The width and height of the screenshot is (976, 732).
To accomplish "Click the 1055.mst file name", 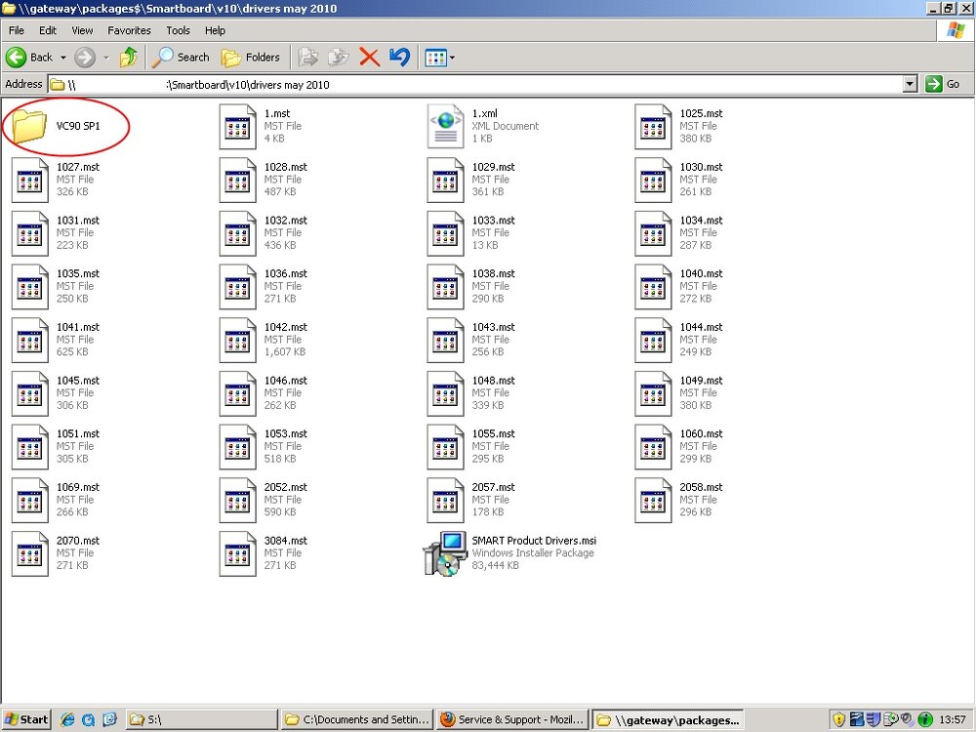I will tap(493, 434).
